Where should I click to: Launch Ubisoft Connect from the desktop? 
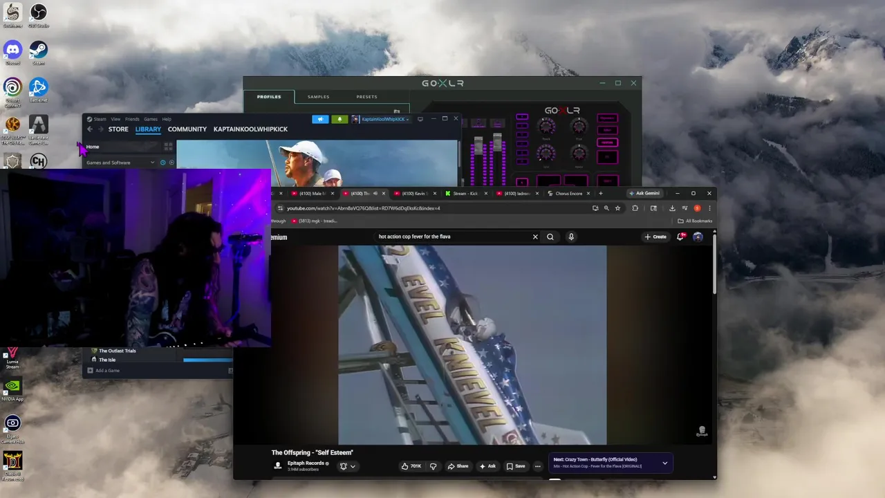pyautogui.click(x=12, y=91)
